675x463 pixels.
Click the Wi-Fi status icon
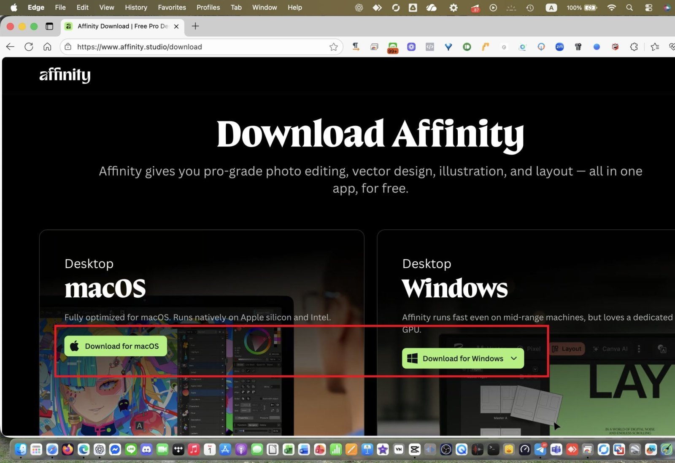[611, 8]
